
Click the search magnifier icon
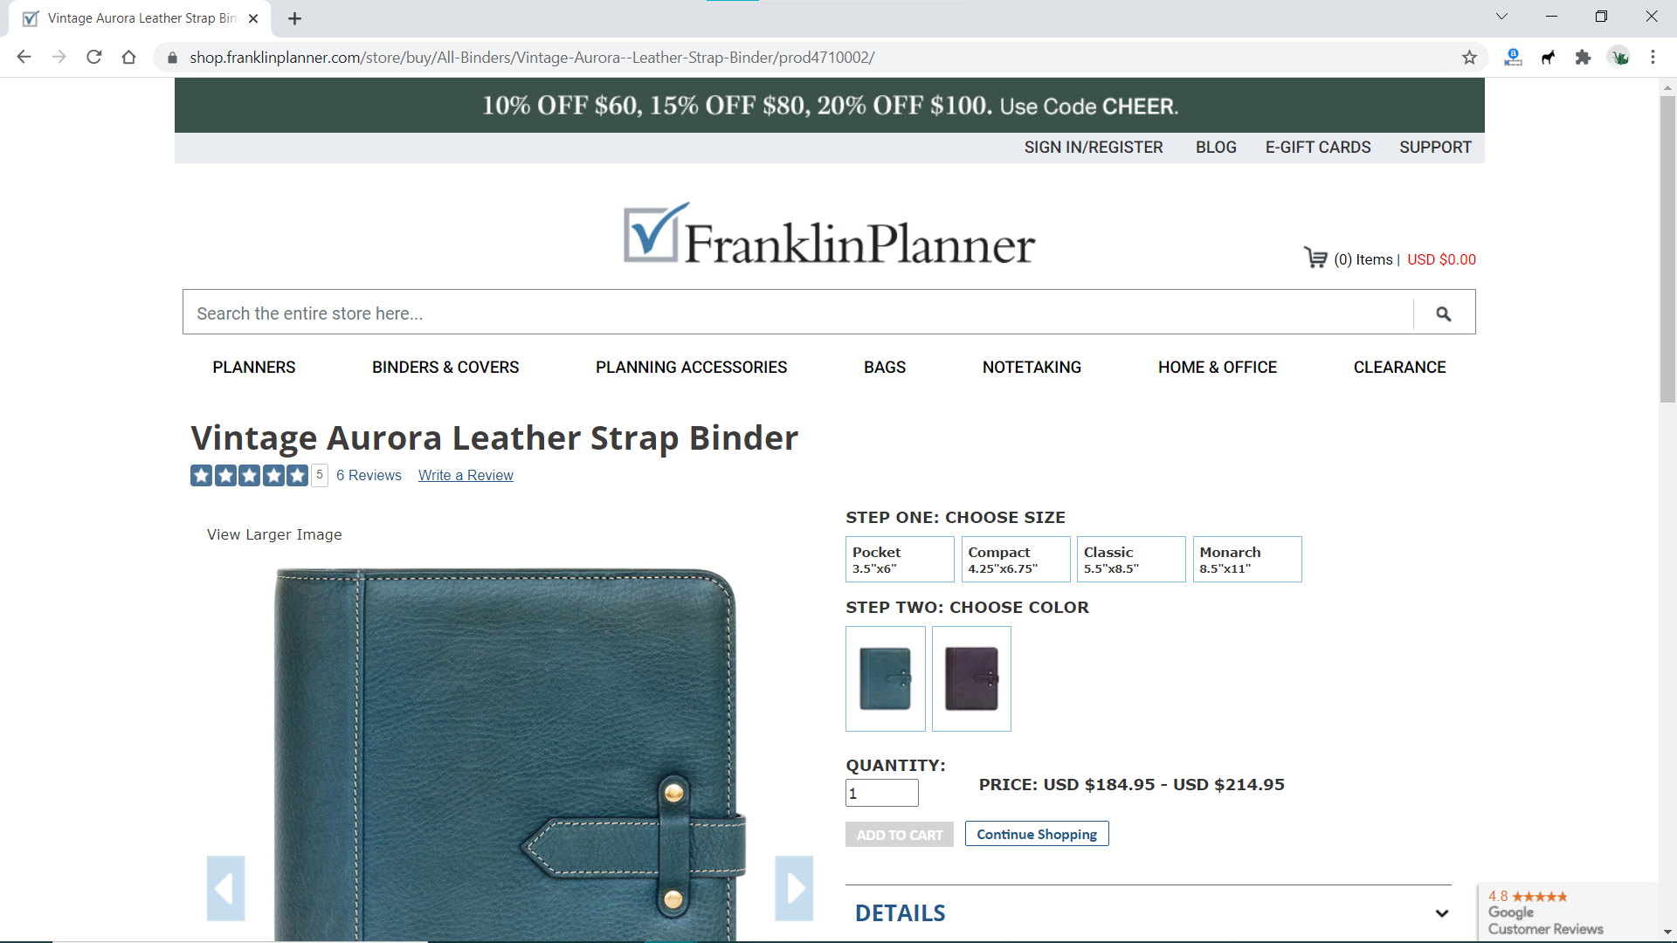coord(1444,313)
